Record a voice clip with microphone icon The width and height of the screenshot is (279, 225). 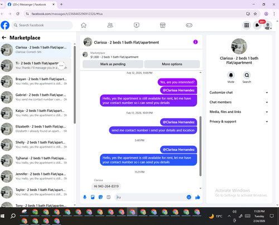(85, 197)
